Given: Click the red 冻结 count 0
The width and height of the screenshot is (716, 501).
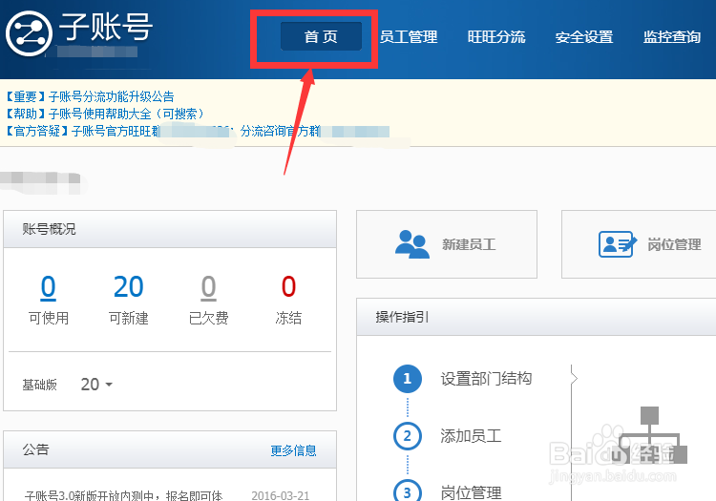Looking at the screenshot, I should pyautogui.click(x=288, y=286).
